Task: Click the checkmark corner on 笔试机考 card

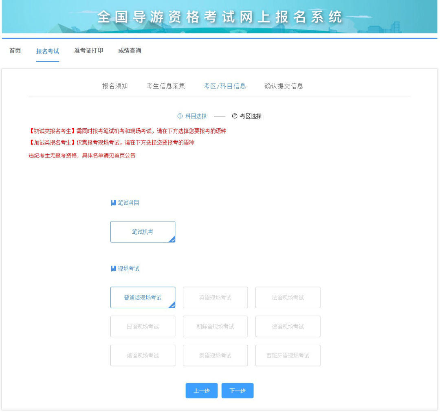Action: click(x=173, y=240)
